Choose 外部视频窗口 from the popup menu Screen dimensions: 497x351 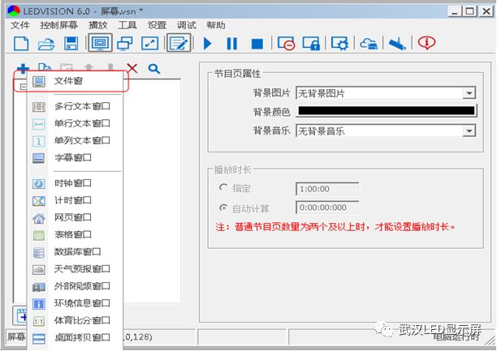pyautogui.click(x=76, y=286)
